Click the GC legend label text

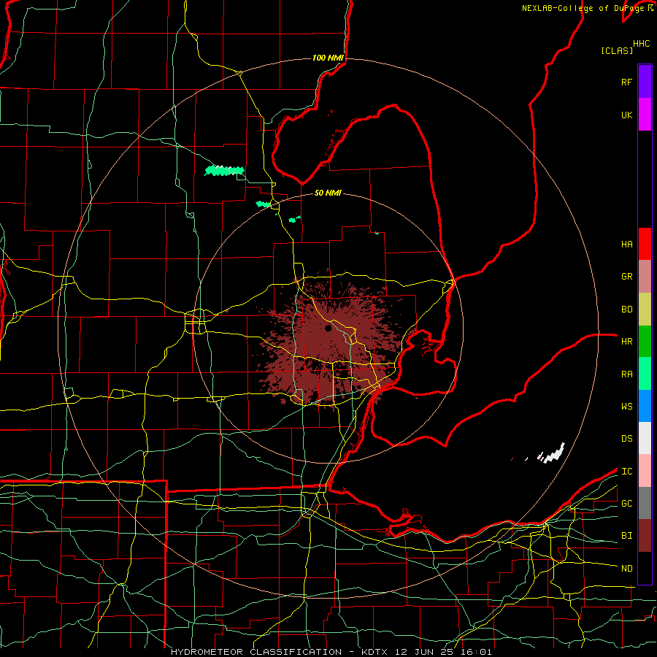[x=626, y=504]
